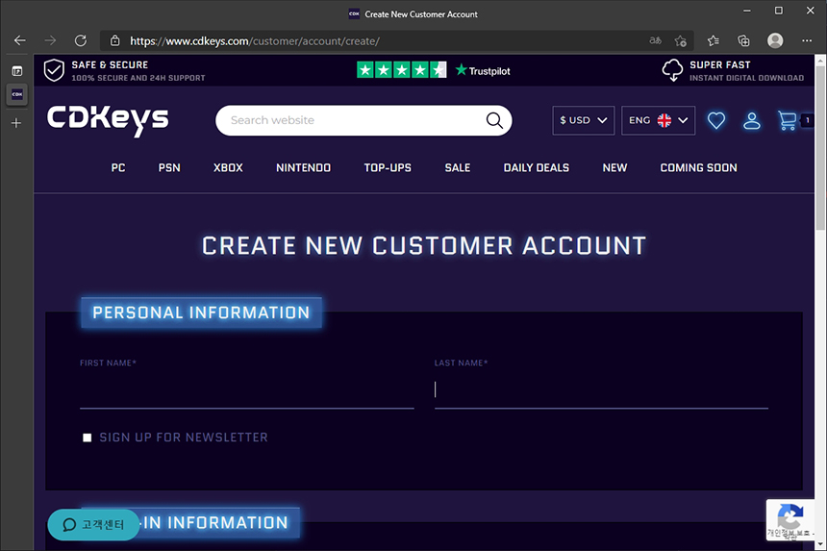Screen dimensions: 827x551
Task: Click the reCAPTCHA badge
Action: (790, 520)
